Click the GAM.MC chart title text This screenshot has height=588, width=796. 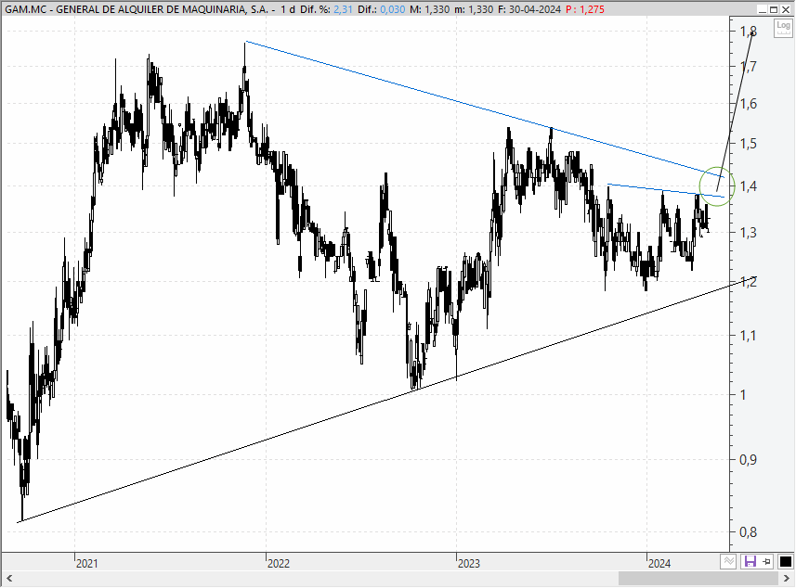coord(137,9)
